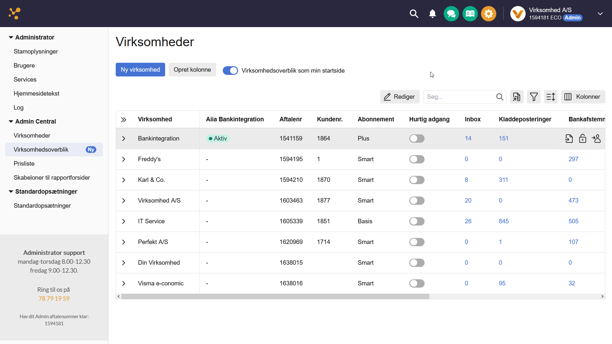This screenshot has height=344, width=612.
Task: Click the notifications bell icon
Action: (x=432, y=14)
